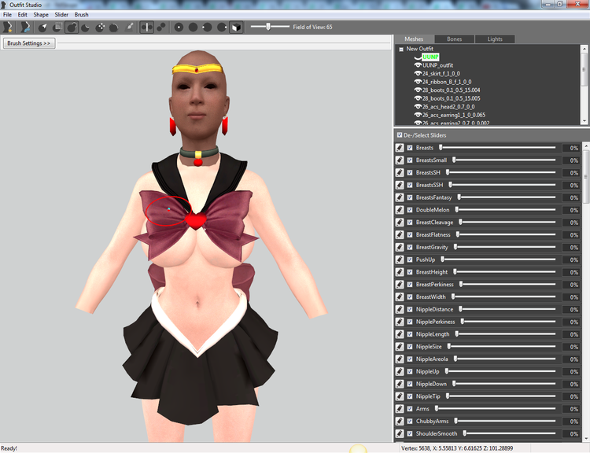This screenshot has width=590, height=453.
Task: Switch to the Meshes tab
Action: (x=414, y=39)
